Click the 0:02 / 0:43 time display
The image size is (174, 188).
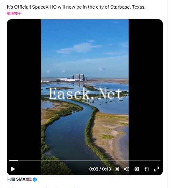point(100,169)
